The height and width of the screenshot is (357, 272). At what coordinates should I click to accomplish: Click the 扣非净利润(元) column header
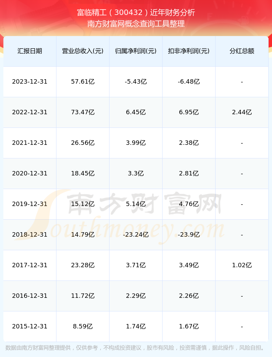(x=189, y=51)
